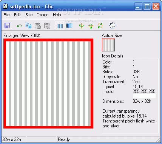Open the Image menu
162x144 pixels.
pyautogui.click(x=43, y=15)
